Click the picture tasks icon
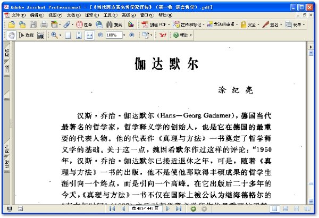319x218 pixels. tap(131, 24)
